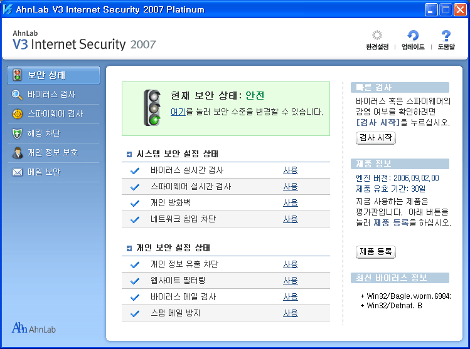Open 도움말 question mark icon
Screen dimensions: 470x349
click(446, 35)
